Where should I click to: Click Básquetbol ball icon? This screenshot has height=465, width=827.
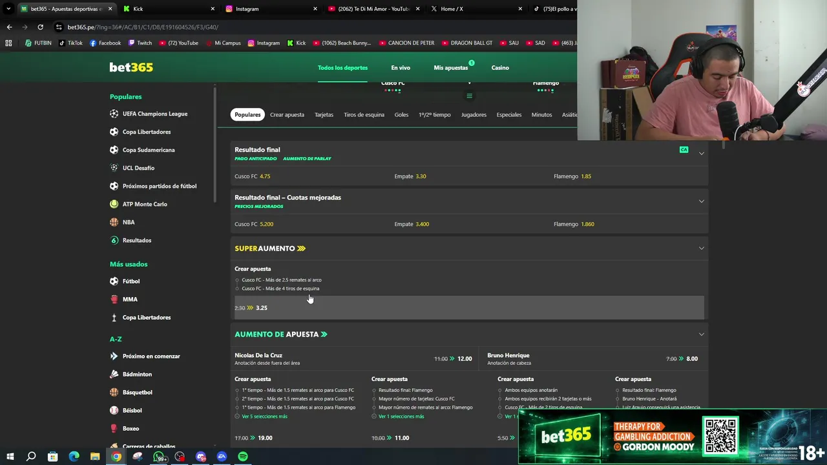pos(114,392)
